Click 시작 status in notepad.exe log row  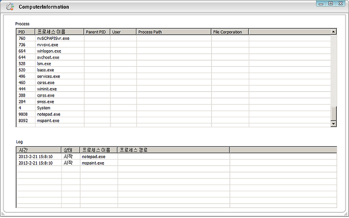(68, 157)
